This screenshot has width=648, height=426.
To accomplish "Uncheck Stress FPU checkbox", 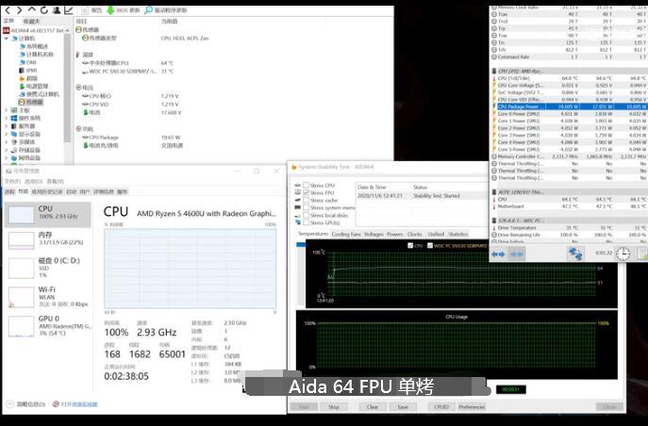I will coord(307,193).
